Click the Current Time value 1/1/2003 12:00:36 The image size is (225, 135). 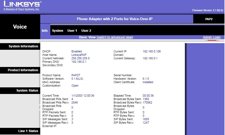tap(83, 96)
